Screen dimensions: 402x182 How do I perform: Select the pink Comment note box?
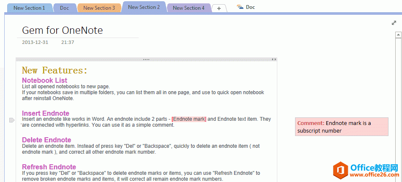[341, 127]
